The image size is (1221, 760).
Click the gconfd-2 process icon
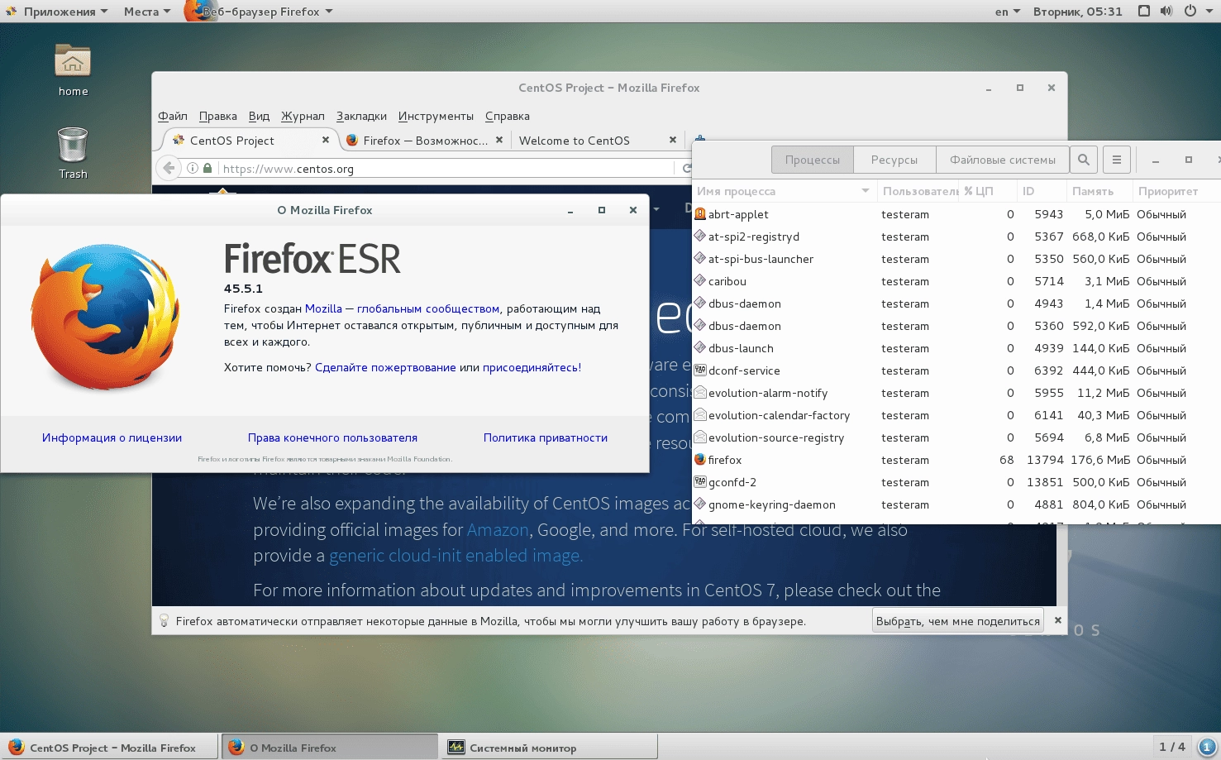click(x=700, y=481)
